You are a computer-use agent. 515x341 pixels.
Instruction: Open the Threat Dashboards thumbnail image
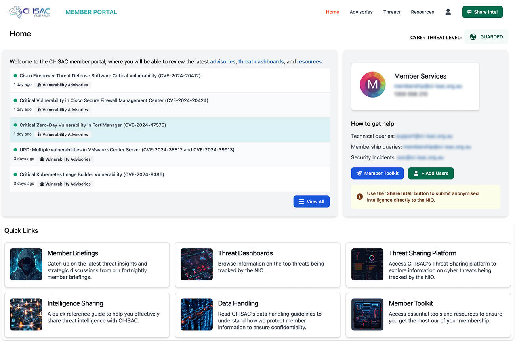click(x=197, y=264)
